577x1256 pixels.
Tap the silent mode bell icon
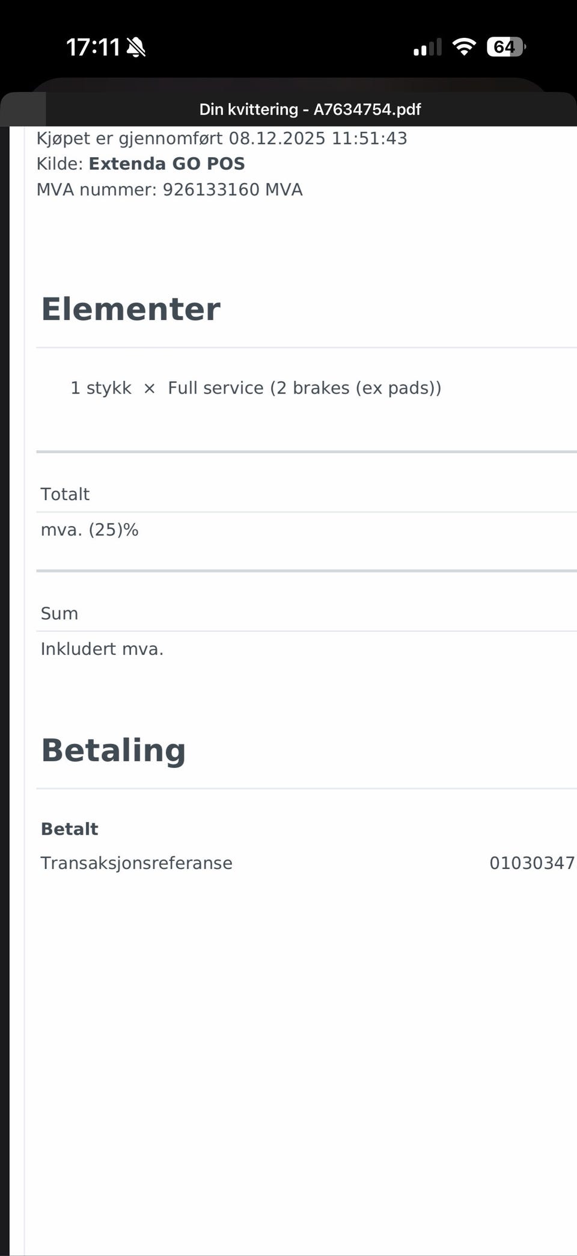click(x=136, y=47)
